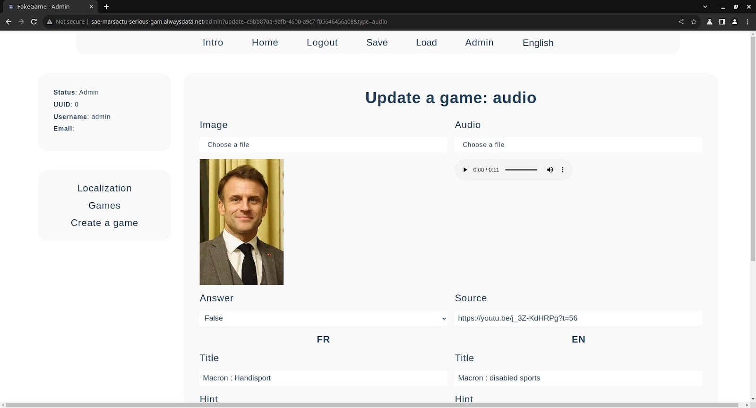
Task: Close the FakeGame - Admin tab
Action: tap(91, 7)
